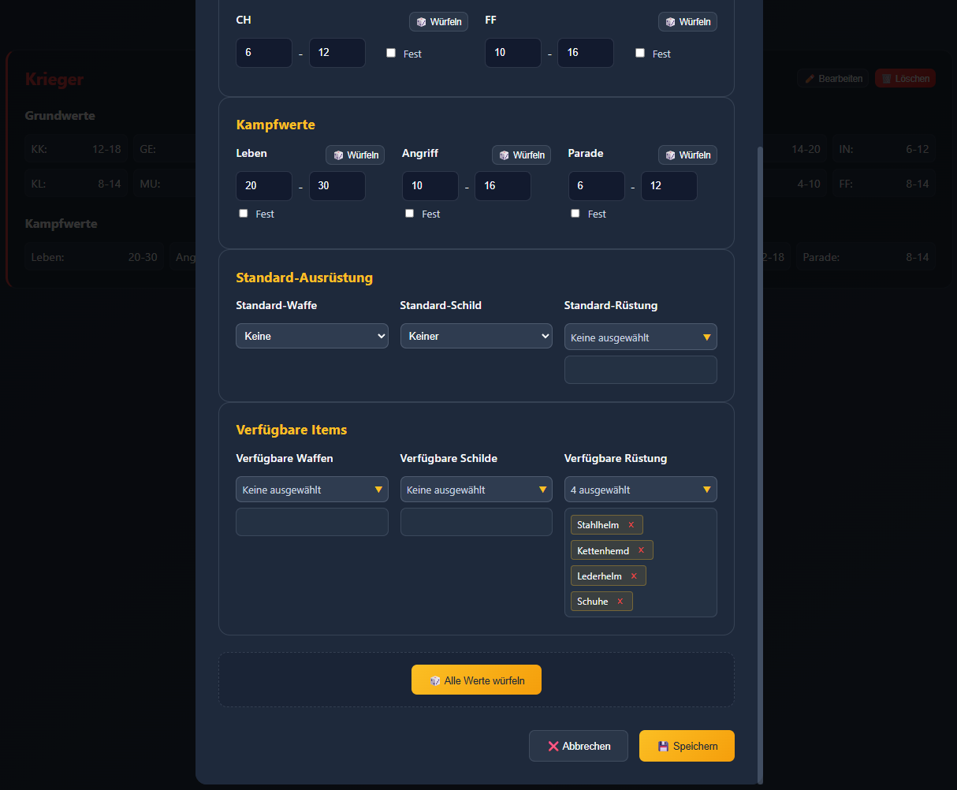Open the Standard-Schild dropdown
Viewport: 957px width, 790px height.
click(476, 336)
